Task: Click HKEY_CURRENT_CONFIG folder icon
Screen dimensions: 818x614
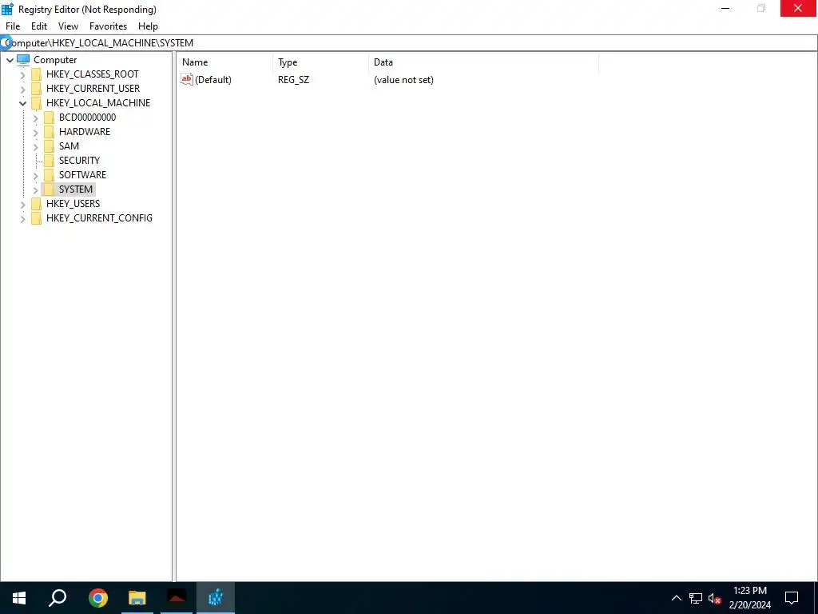Action: click(36, 218)
